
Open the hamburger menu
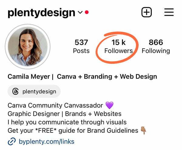(169, 12)
